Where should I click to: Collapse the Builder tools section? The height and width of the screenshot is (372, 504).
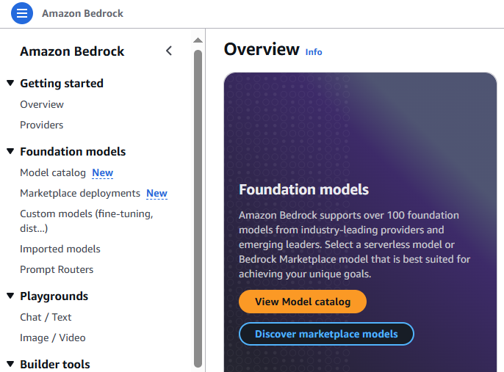coord(10,364)
